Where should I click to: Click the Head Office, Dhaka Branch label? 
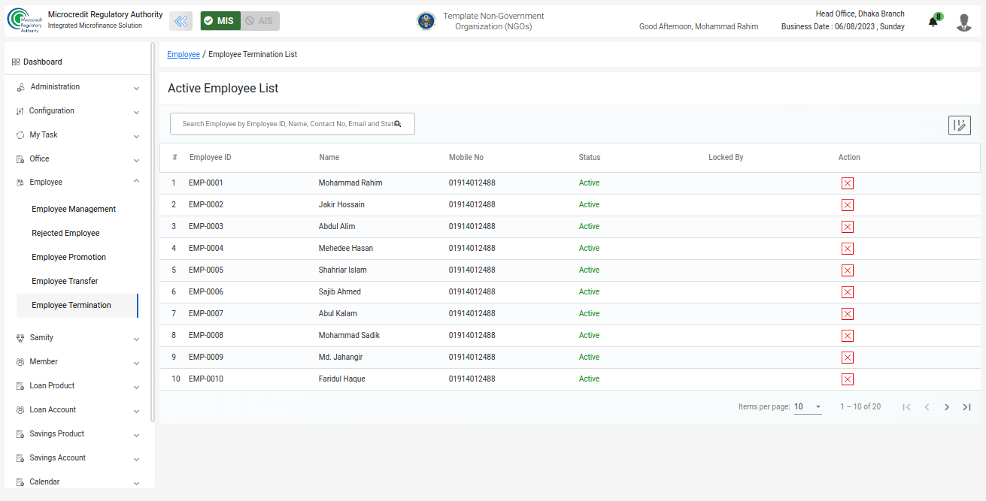[860, 14]
